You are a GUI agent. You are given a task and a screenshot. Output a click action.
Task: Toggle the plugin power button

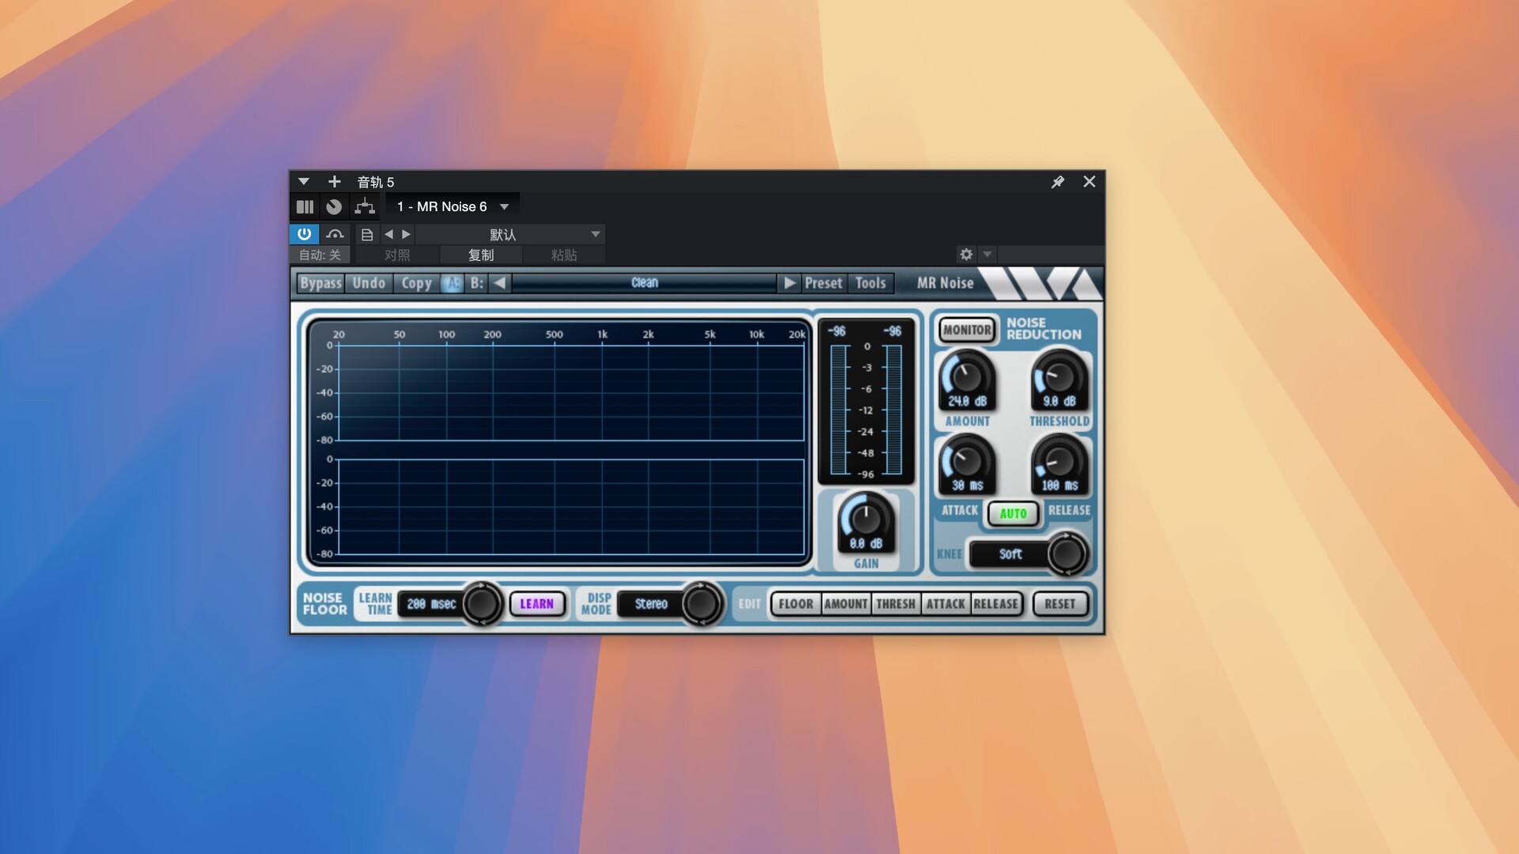coord(305,234)
